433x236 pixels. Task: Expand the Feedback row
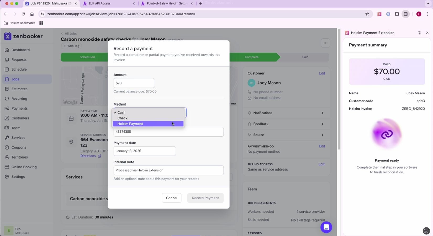tap(286, 124)
